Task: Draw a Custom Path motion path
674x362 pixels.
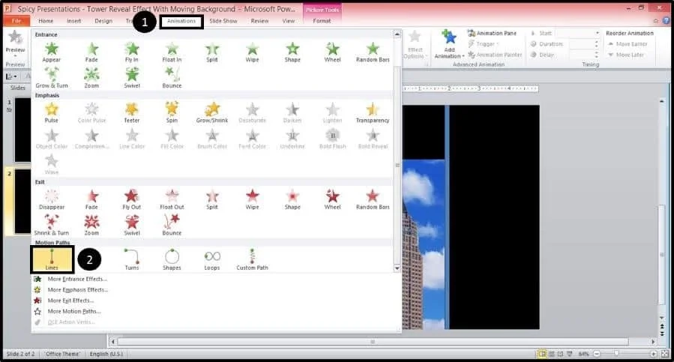Action: click(x=253, y=259)
